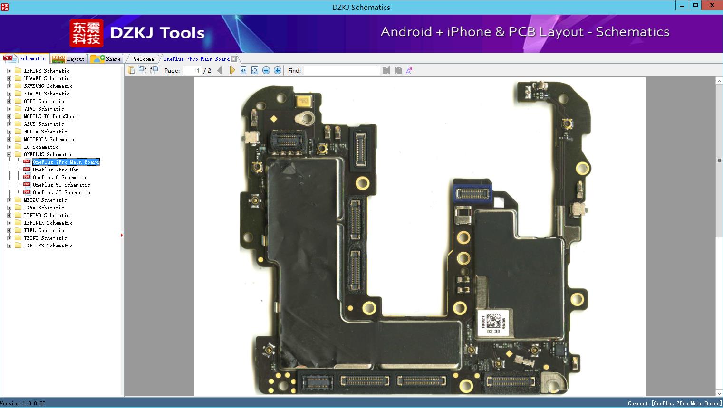This screenshot has height=408, width=723.
Task: Switch to the Layout tab
Action: click(68, 59)
